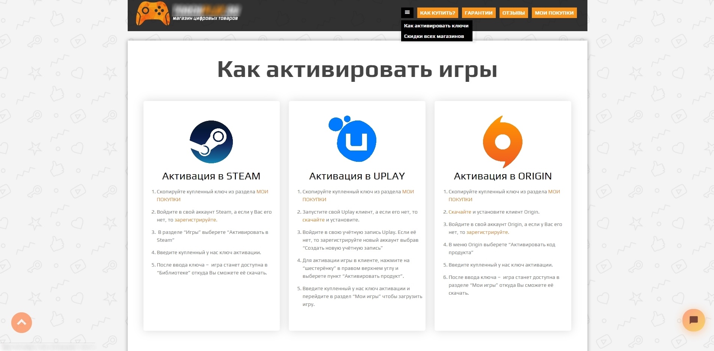This screenshot has height=351, width=714.
Task: Click Origin step 'установите клиент Origin'
Action: [494, 212]
